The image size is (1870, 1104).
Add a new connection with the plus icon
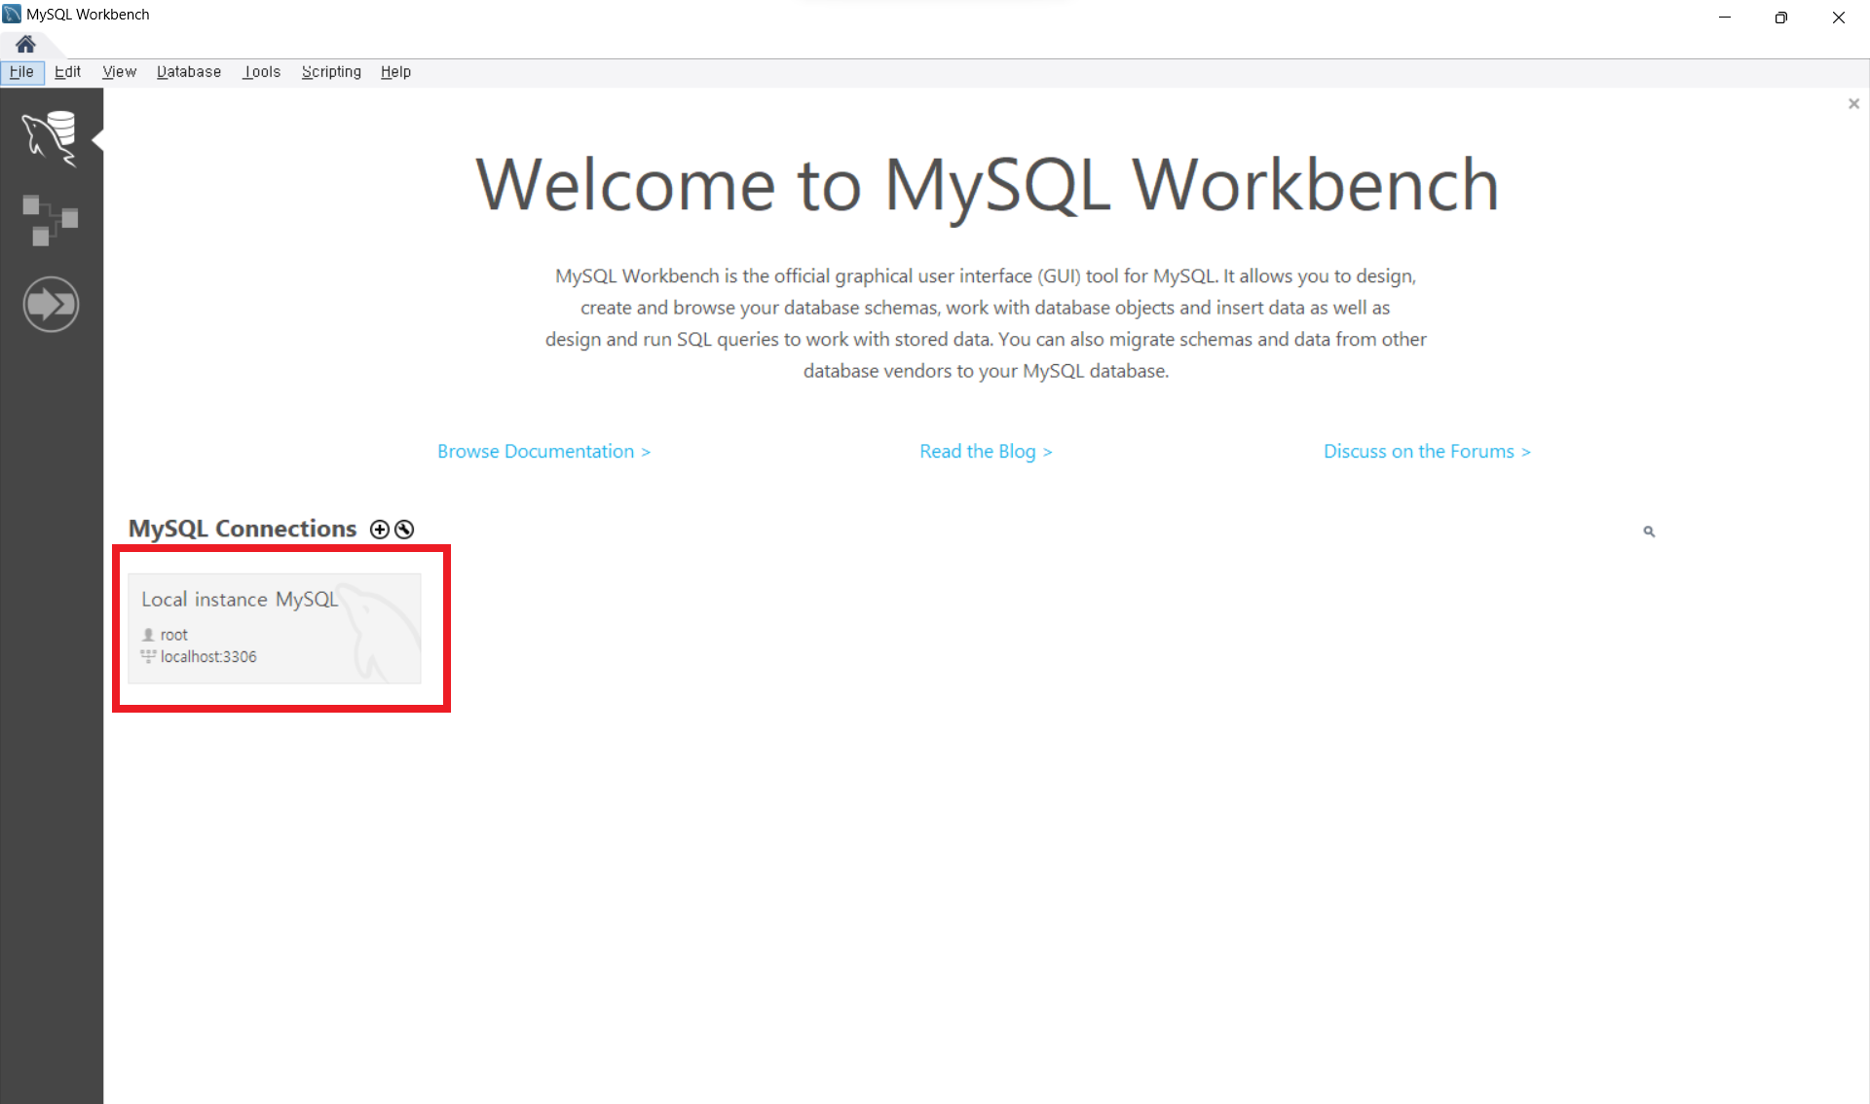[x=379, y=529]
